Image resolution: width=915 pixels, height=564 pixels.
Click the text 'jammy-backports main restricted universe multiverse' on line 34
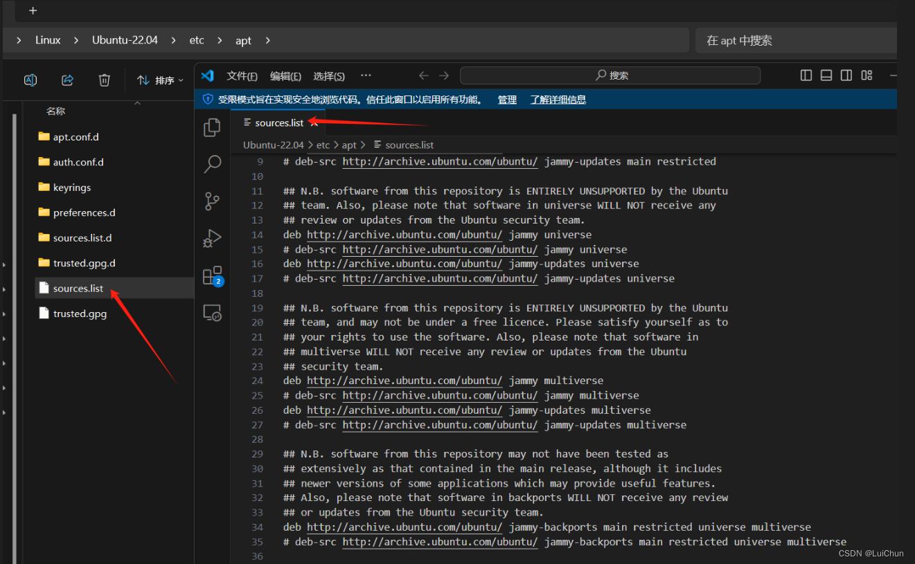pos(659,527)
